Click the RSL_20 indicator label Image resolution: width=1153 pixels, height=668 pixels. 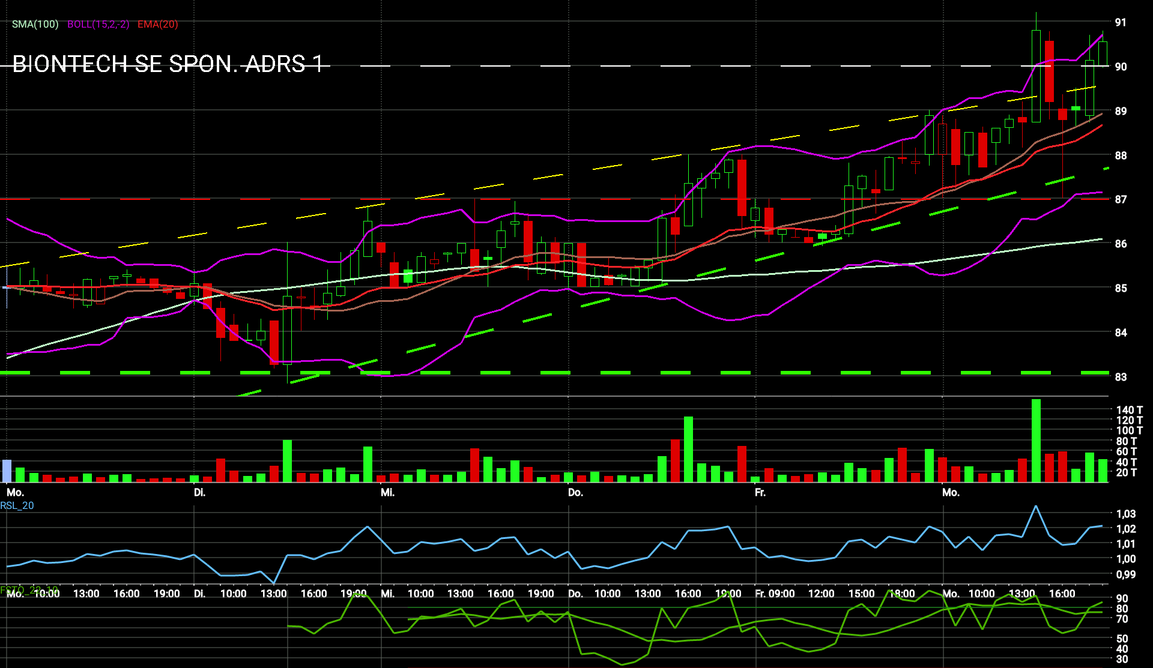pos(17,505)
